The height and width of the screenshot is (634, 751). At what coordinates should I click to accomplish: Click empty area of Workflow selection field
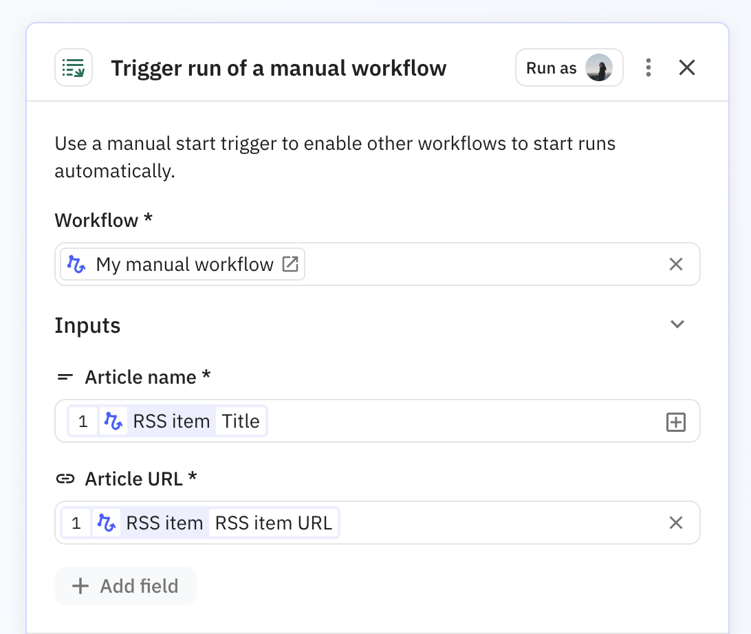[481, 265]
